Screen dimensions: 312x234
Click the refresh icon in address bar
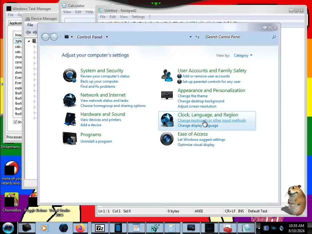point(197,37)
